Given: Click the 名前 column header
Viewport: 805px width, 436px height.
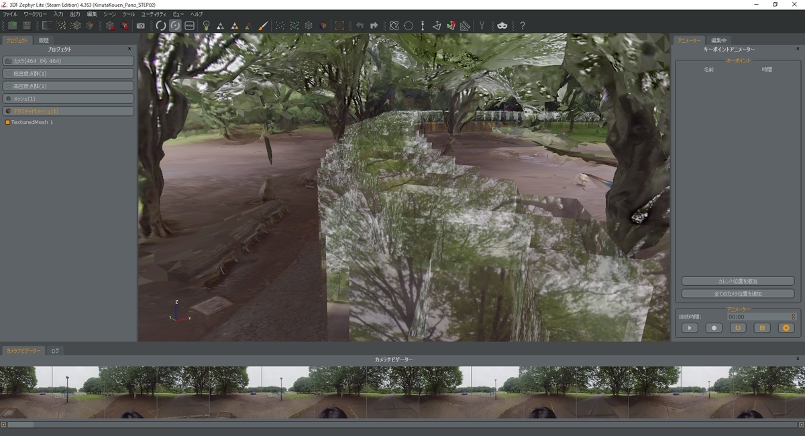Looking at the screenshot, I should (708, 69).
